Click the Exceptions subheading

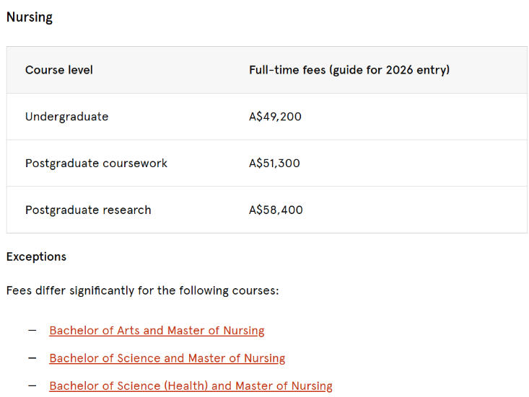click(x=36, y=257)
